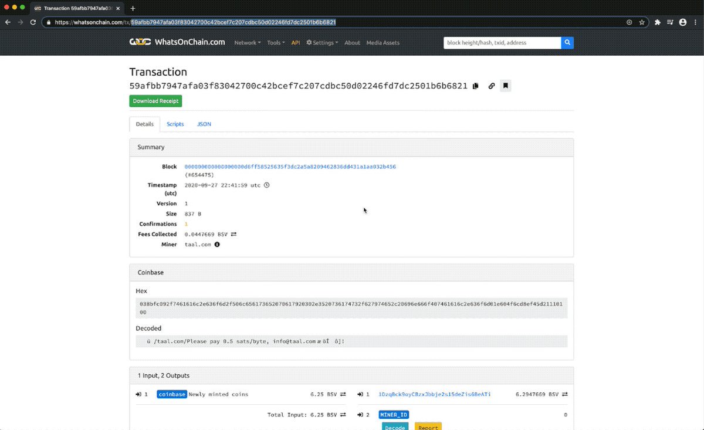Reload the page in the browser
The height and width of the screenshot is (430, 704).
coord(33,22)
